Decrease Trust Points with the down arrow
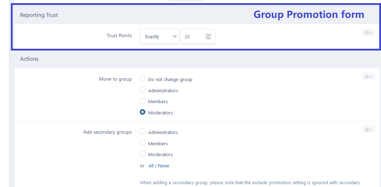 (x=208, y=38)
